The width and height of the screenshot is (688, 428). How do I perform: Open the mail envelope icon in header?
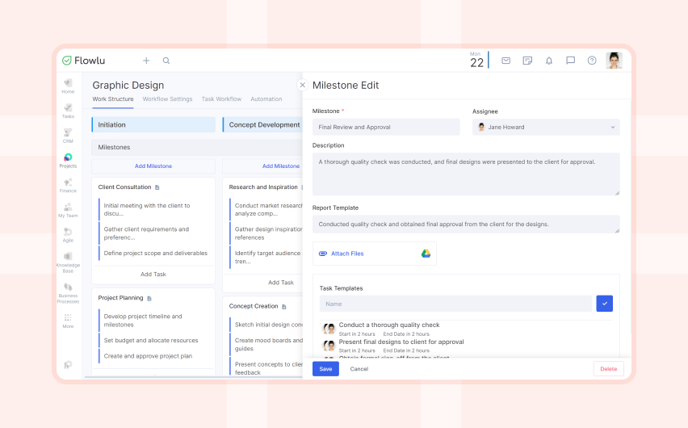click(506, 61)
